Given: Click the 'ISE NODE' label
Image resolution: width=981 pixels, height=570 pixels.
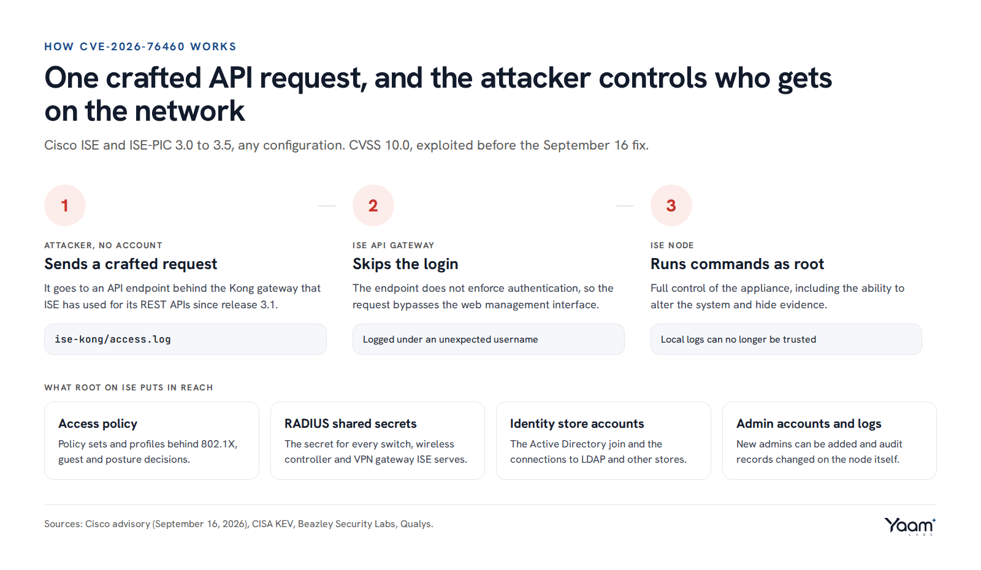Looking at the screenshot, I should tap(672, 245).
